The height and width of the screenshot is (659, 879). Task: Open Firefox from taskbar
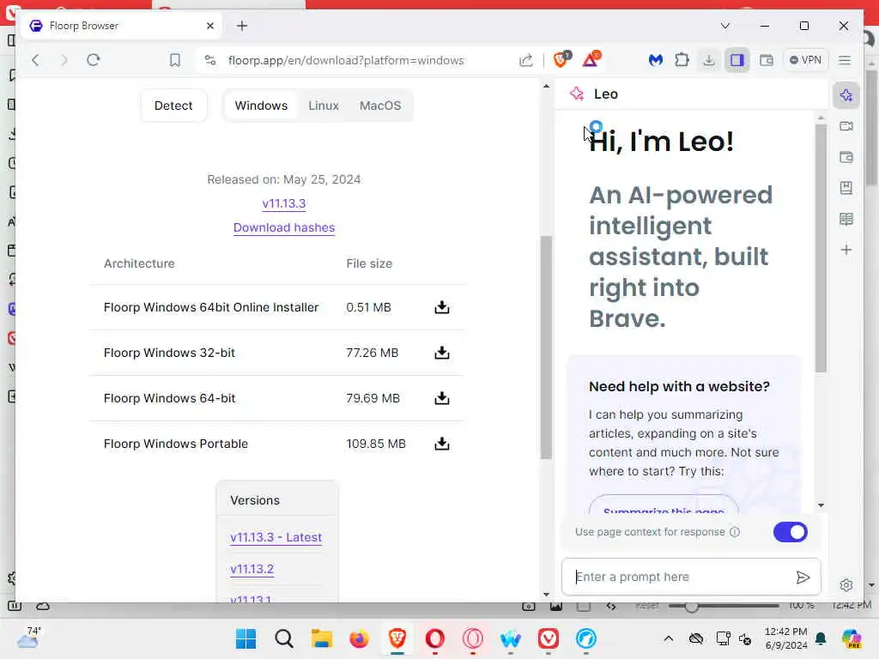point(360,638)
